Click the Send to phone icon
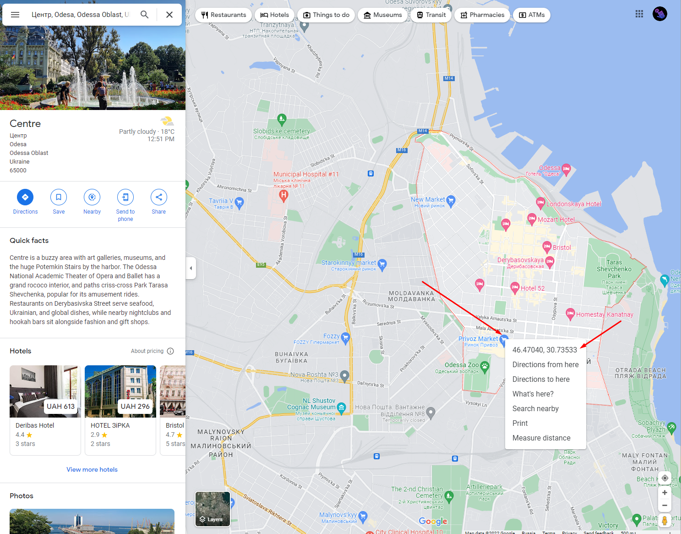Viewport: 681px width, 534px height. pos(125,197)
